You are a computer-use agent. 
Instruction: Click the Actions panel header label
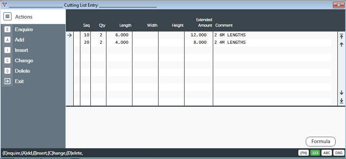[x=23, y=17]
